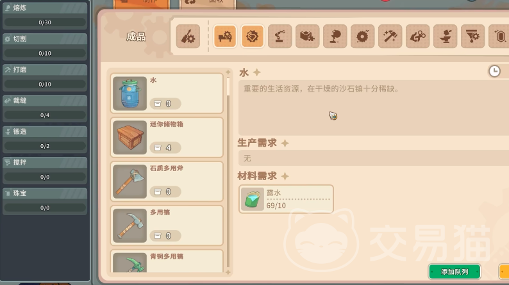
Task: Select the block puzzle parts filter
Action: point(308,37)
